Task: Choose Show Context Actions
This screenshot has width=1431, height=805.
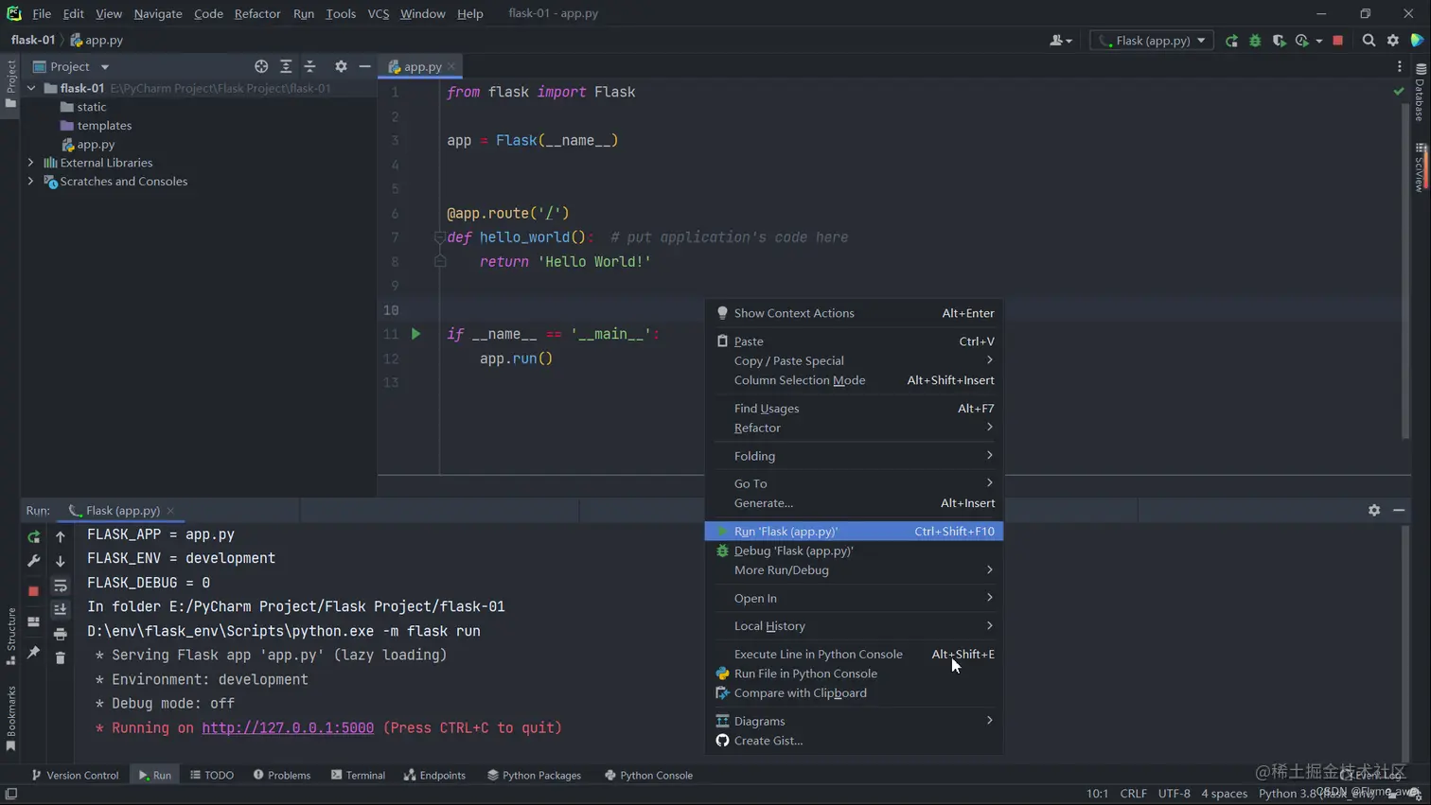Action: [854, 313]
